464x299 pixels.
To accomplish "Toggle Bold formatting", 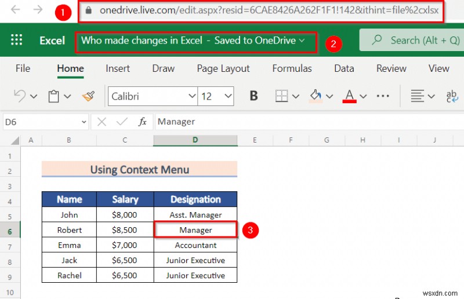I will [x=253, y=96].
